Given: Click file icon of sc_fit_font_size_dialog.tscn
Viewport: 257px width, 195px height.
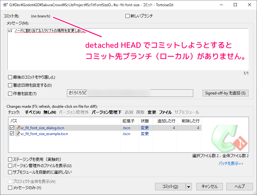Looking at the screenshot, I should pyautogui.click(x=17, y=128).
